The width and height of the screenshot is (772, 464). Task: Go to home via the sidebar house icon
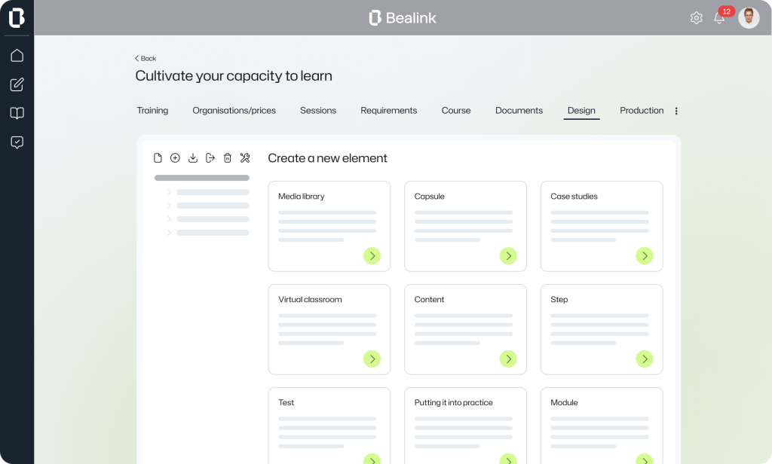coord(17,56)
